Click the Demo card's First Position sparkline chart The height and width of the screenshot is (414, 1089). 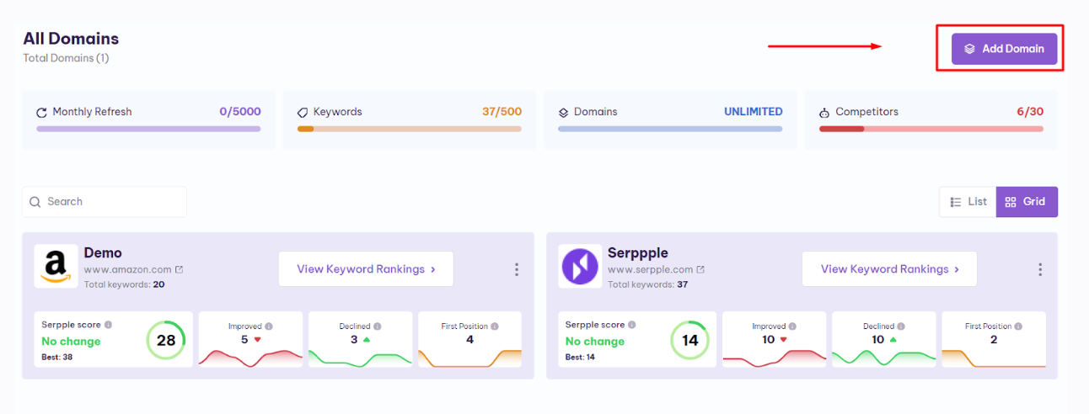tap(469, 358)
